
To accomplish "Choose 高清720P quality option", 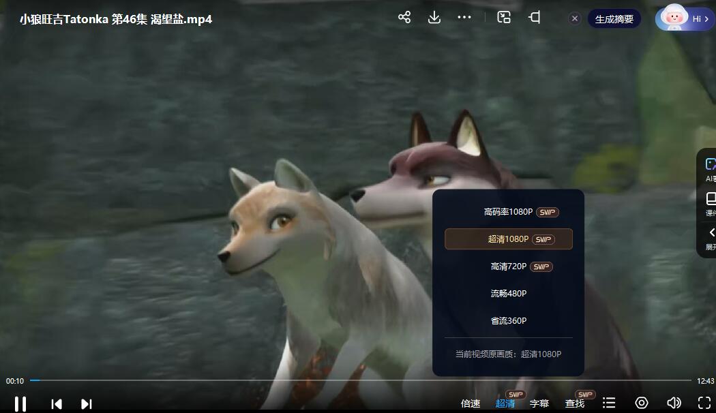I will [508, 266].
